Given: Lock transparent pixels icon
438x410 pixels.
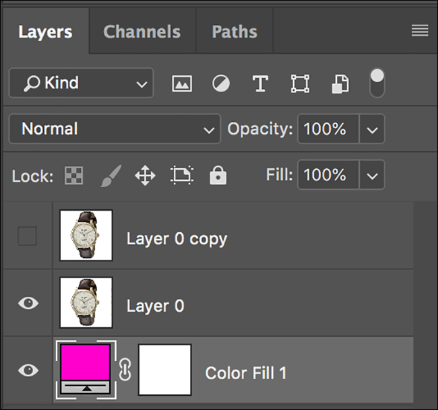Looking at the screenshot, I should [x=73, y=176].
